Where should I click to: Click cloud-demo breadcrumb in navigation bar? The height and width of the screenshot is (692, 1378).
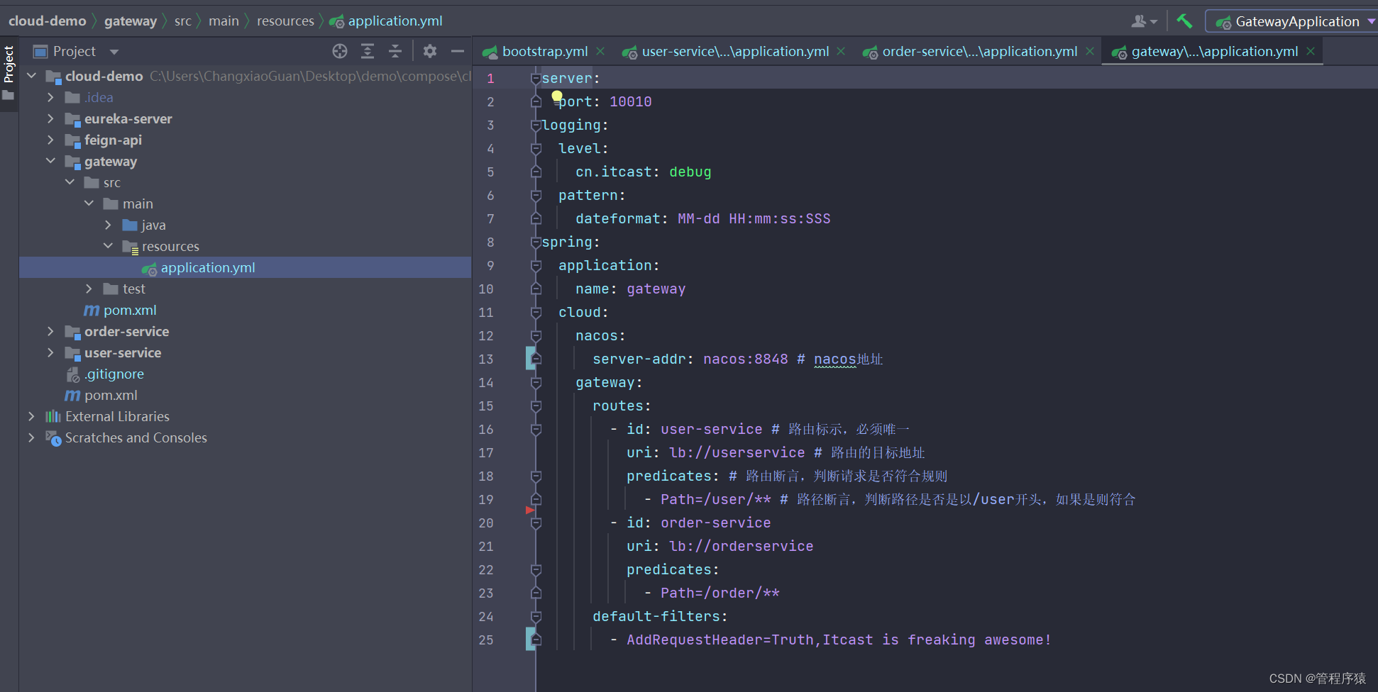47,21
